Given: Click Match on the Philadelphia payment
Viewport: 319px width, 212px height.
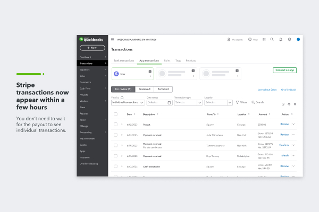Looking at the screenshot, I should [285, 156].
